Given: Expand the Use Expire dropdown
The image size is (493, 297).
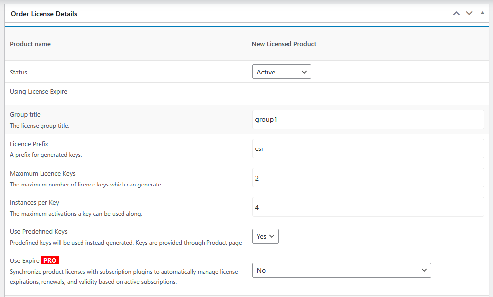Looking at the screenshot, I should click(x=341, y=270).
